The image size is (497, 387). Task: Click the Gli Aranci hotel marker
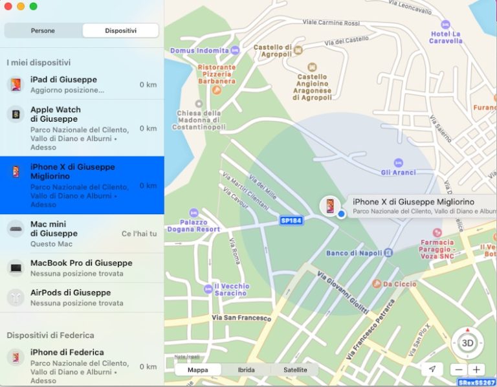399,163
